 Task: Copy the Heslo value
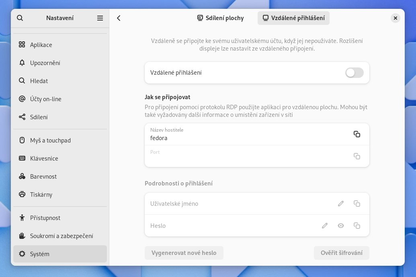coord(357,226)
